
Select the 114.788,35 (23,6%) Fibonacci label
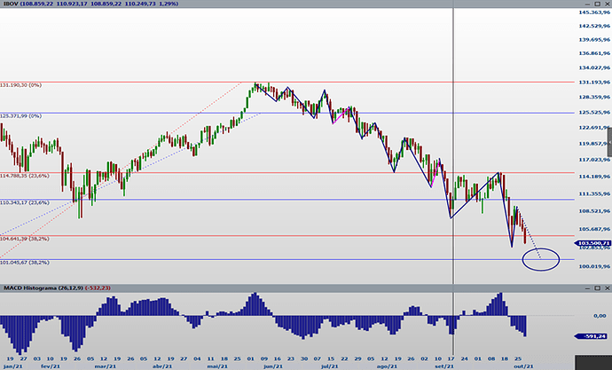click(x=25, y=176)
